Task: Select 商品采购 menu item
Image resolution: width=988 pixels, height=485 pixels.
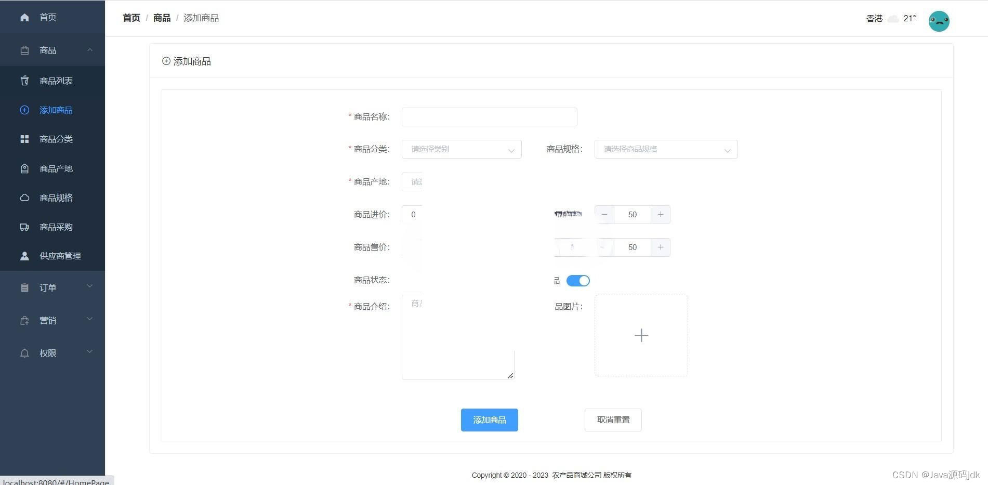Action: [x=52, y=227]
